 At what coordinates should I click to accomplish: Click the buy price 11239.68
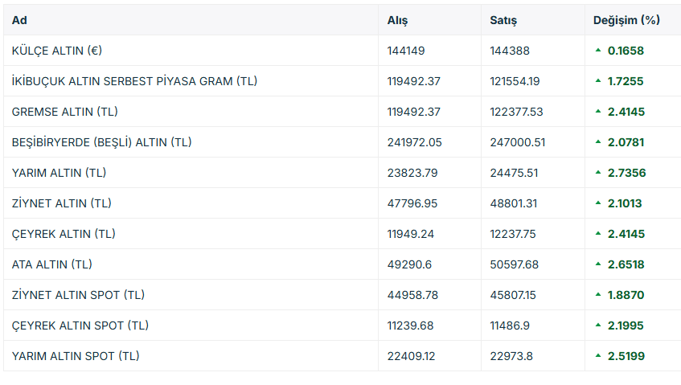pos(410,326)
